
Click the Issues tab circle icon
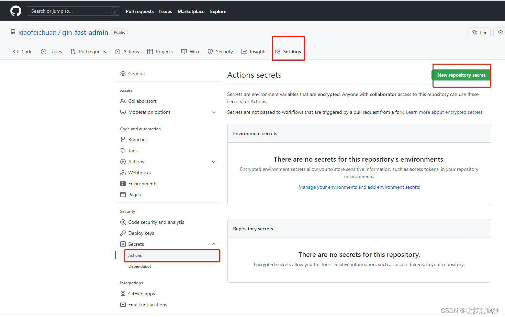(44, 52)
